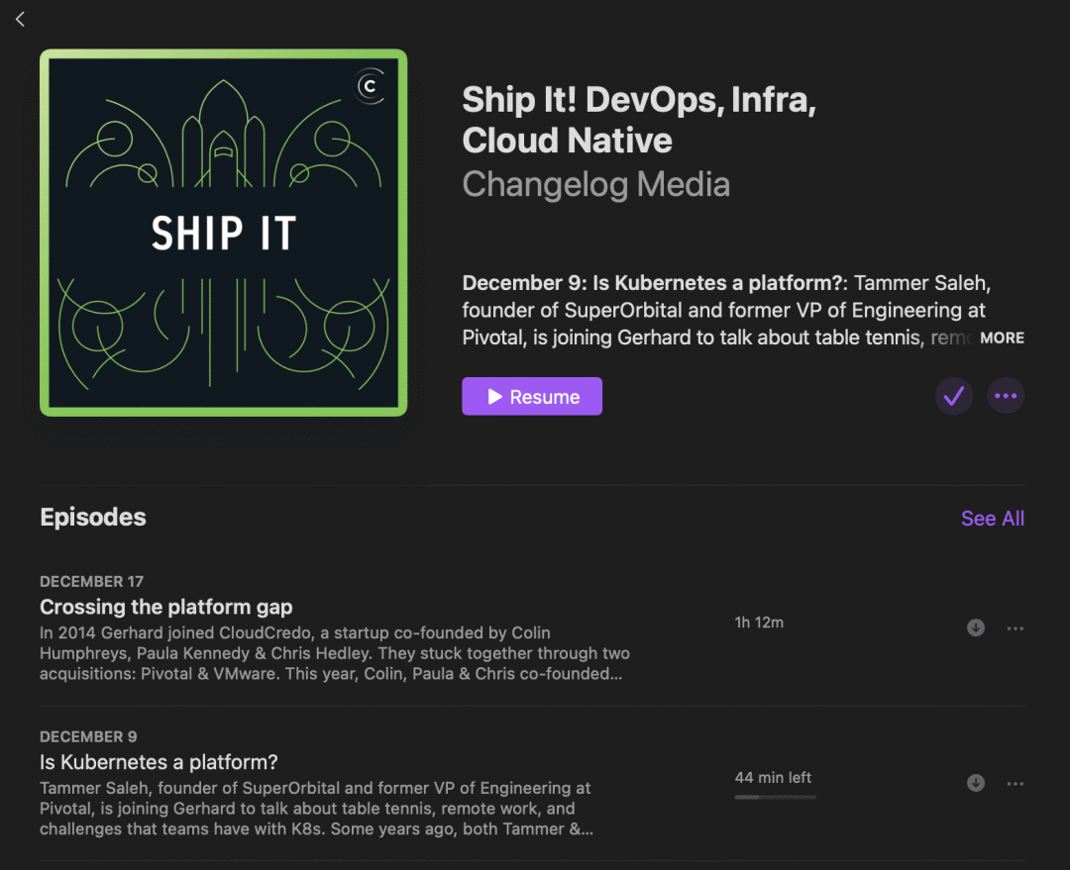Viewport: 1070px width, 870px height.
Task: Click the Tammer Saleh episode description below
Action: point(316,809)
